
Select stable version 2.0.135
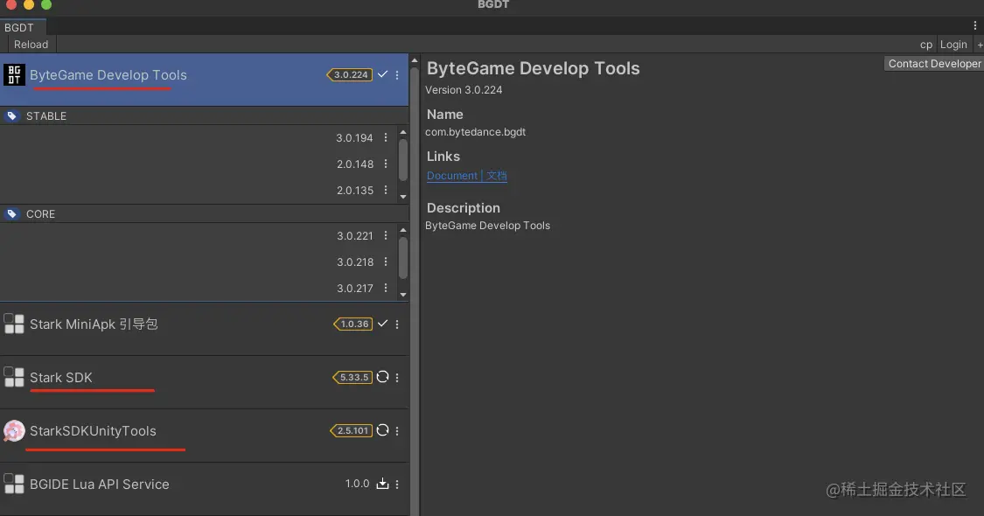(355, 191)
